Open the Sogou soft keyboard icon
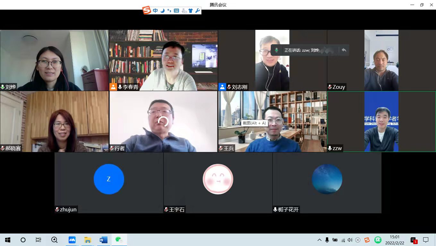This screenshot has height=246, width=436. click(176, 11)
